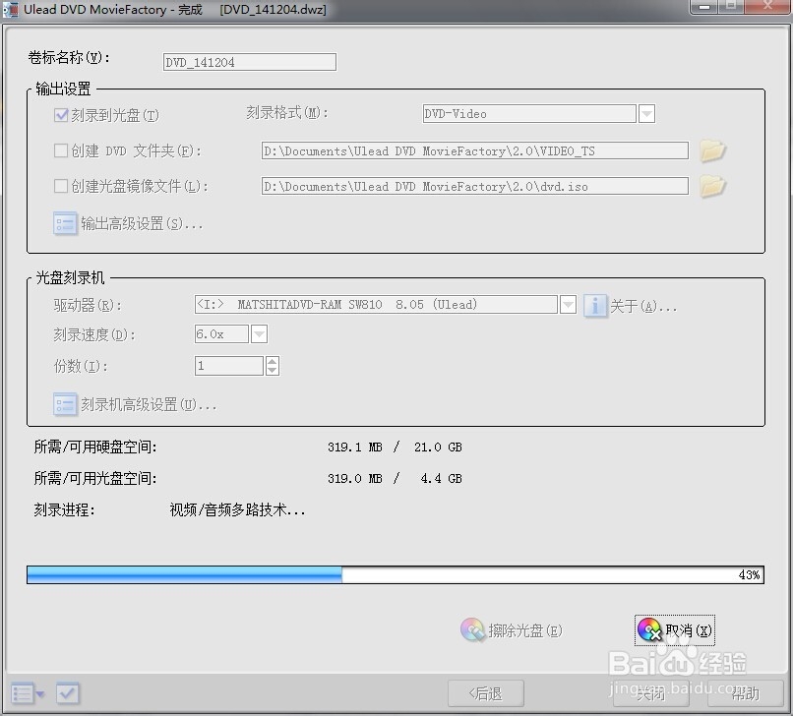
Task: Toggle 刻录到光盘 (burn to disc) checkbox
Action: coord(61,115)
